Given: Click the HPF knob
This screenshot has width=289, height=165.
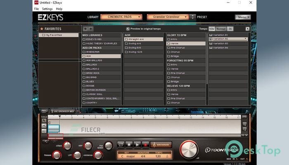Looking at the screenshot, I should click(x=88, y=146).
